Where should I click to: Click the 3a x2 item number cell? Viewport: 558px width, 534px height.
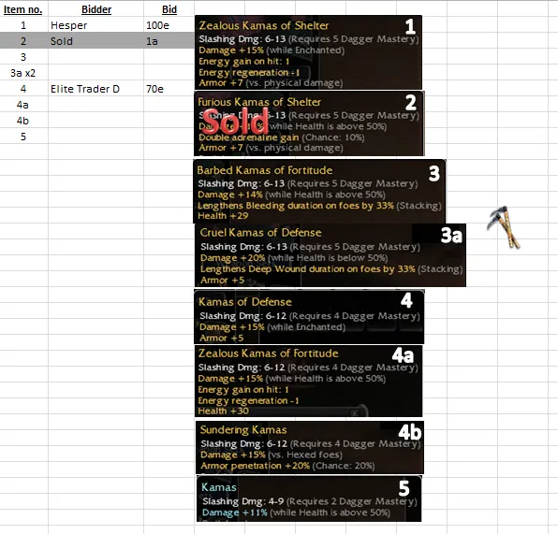(22, 73)
